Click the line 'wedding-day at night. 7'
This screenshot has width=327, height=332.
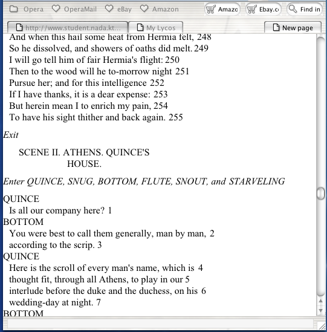click(x=55, y=302)
